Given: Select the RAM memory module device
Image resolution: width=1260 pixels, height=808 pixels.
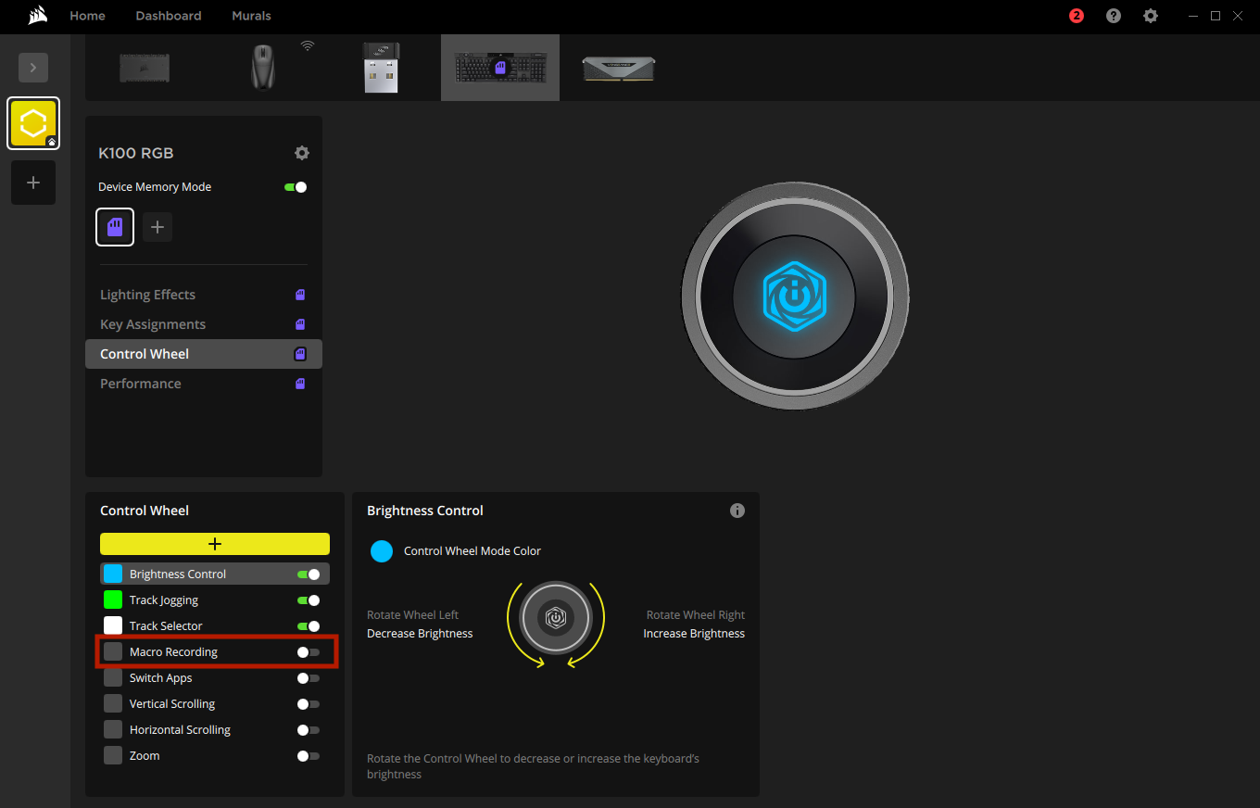Looking at the screenshot, I should click(x=619, y=69).
